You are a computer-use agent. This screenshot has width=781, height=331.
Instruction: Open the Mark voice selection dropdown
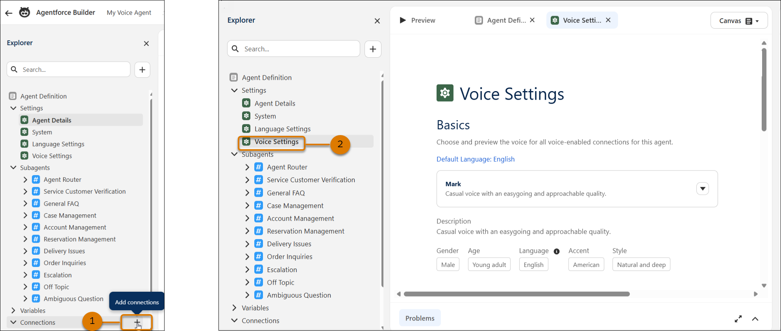tap(703, 188)
